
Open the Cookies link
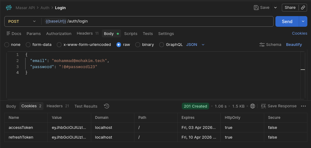(299, 33)
